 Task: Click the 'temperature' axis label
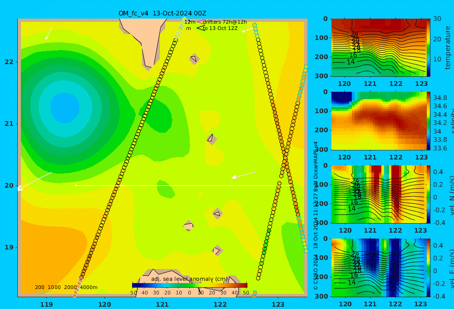448,48
